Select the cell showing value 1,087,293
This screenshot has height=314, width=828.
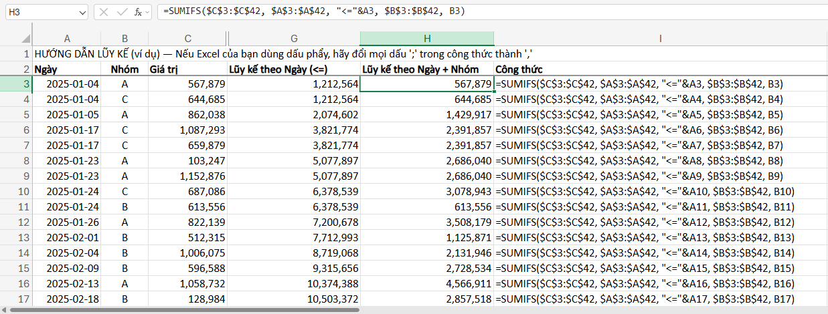coord(187,130)
